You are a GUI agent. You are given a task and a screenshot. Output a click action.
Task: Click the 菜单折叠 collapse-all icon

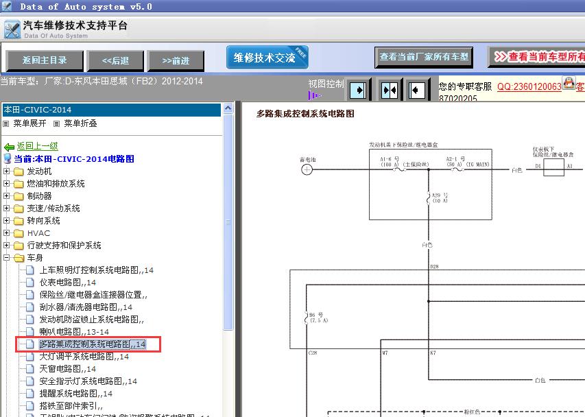point(56,124)
